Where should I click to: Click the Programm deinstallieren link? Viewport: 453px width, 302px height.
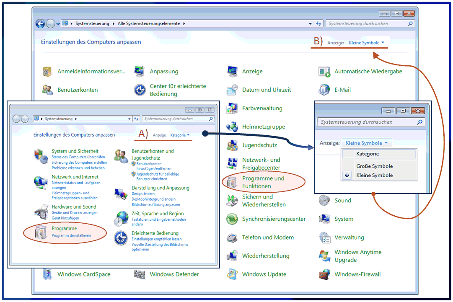click(71, 235)
